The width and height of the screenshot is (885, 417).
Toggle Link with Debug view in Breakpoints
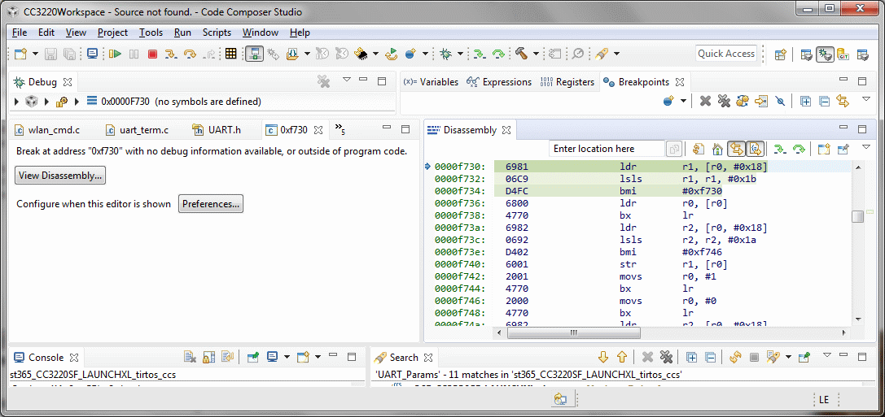[843, 102]
